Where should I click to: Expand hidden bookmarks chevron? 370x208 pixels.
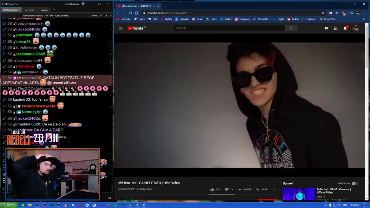click(x=364, y=19)
